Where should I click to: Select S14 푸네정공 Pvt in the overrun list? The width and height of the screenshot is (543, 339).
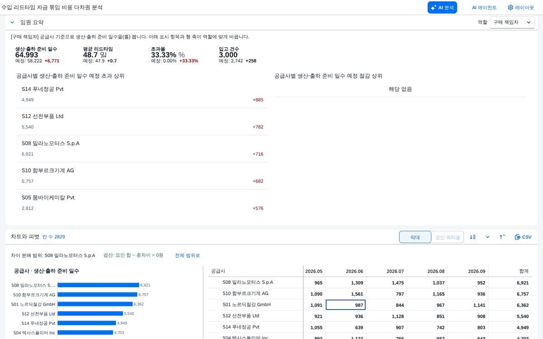pyautogui.click(x=142, y=94)
